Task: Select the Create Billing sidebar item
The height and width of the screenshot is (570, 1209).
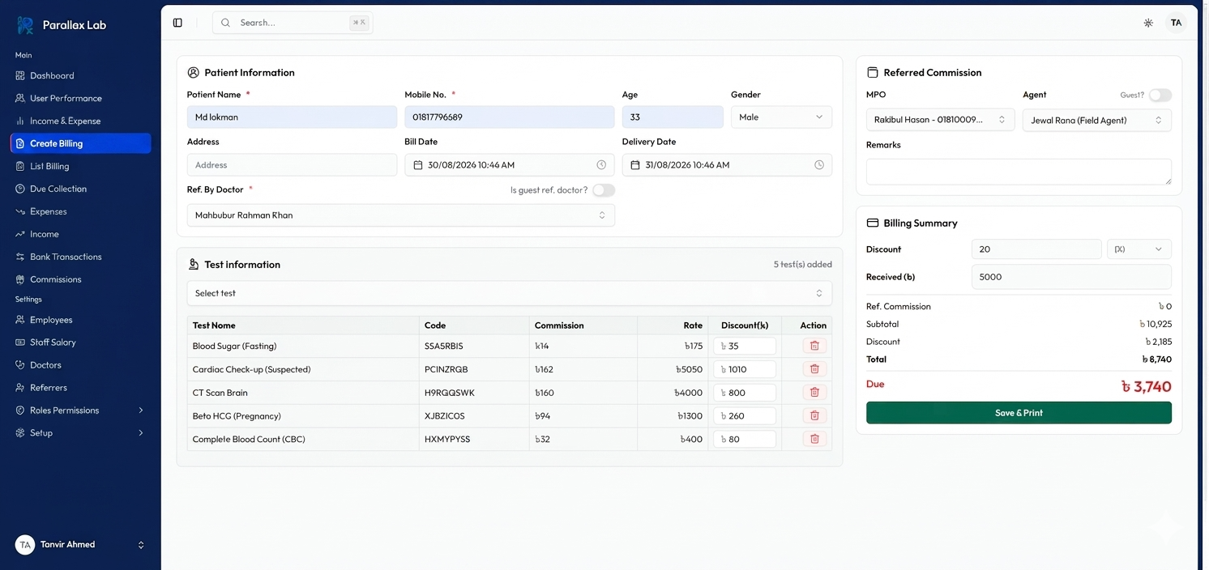Action: click(80, 143)
